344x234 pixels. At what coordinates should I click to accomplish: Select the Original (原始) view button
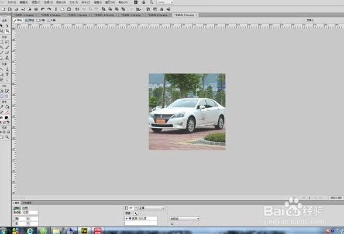click(x=18, y=20)
